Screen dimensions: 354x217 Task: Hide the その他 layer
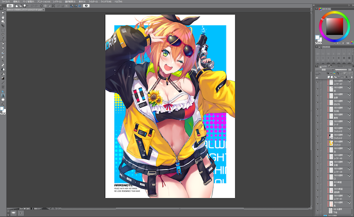(317, 109)
